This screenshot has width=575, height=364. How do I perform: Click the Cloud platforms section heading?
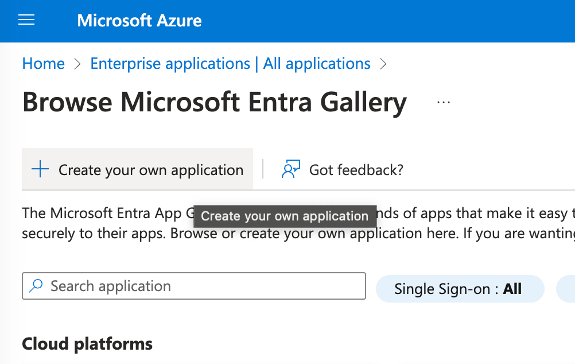tap(87, 344)
